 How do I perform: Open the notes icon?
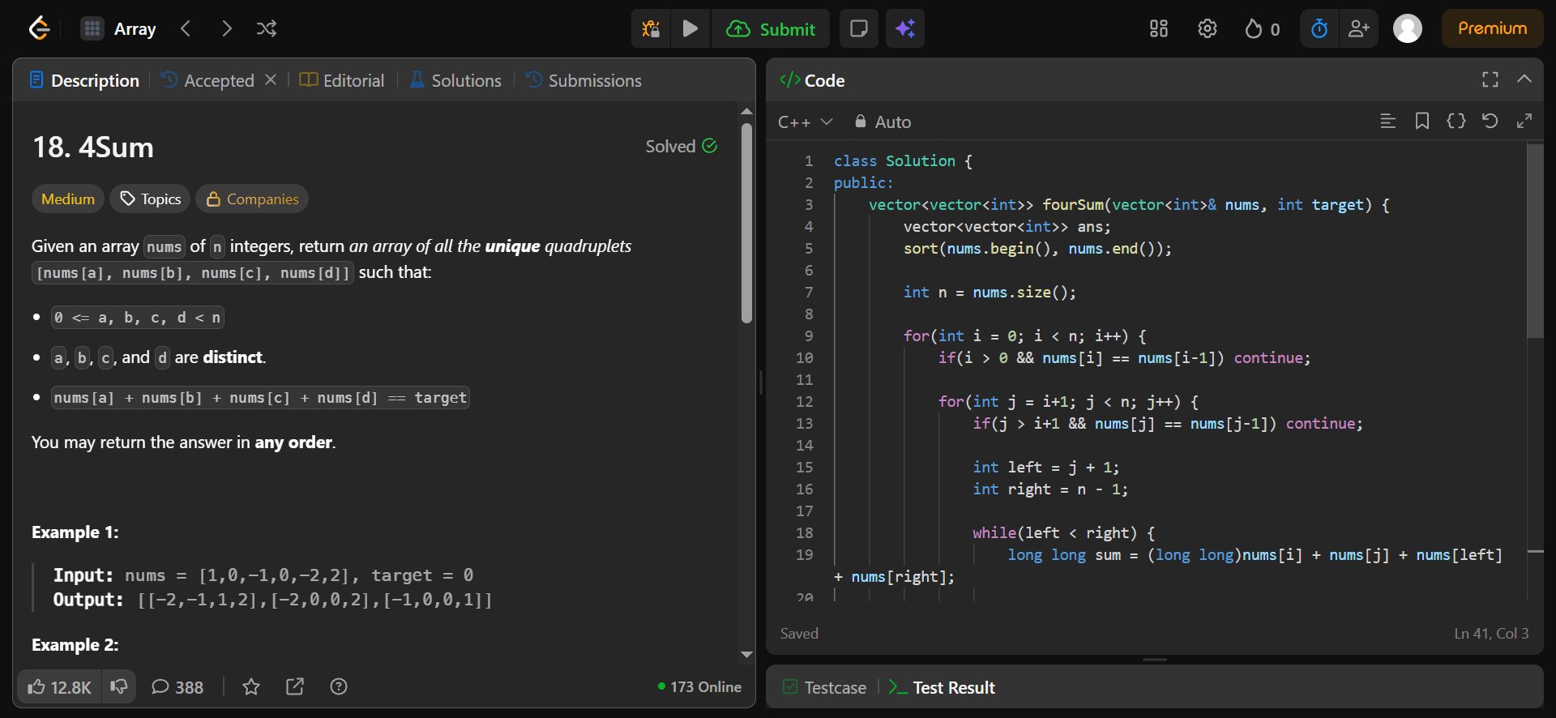(858, 29)
